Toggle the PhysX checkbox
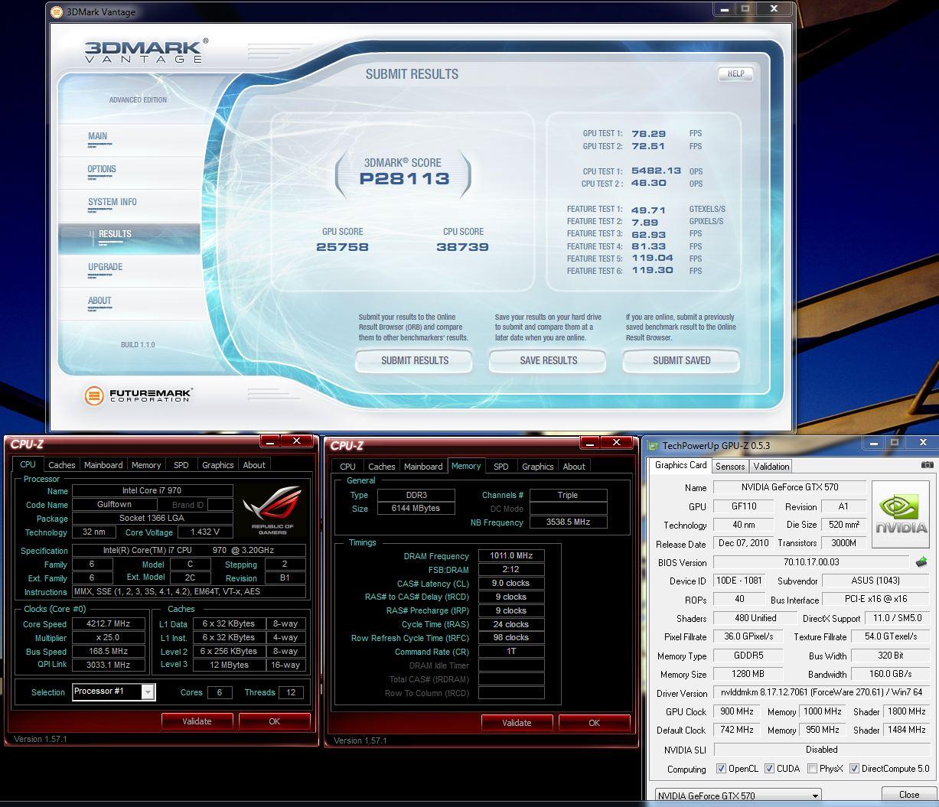 point(811,769)
